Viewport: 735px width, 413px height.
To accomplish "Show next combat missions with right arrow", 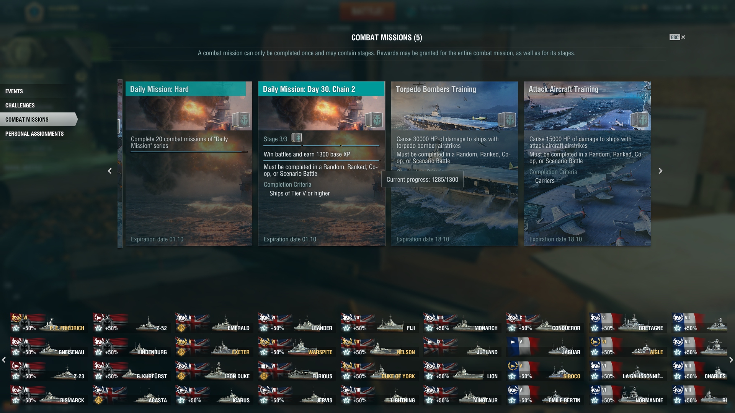I will pyautogui.click(x=660, y=171).
